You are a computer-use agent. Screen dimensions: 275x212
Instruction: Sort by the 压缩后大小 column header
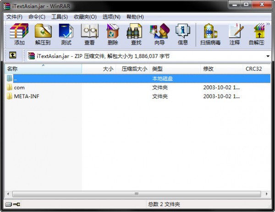[133, 69]
